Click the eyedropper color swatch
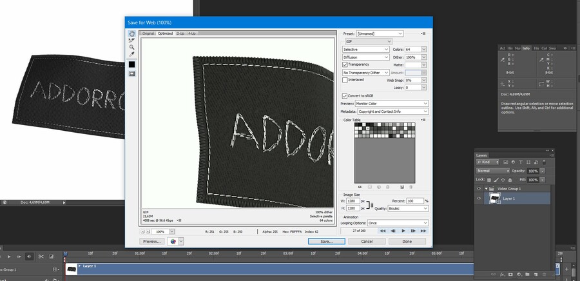 click(131, 64)
